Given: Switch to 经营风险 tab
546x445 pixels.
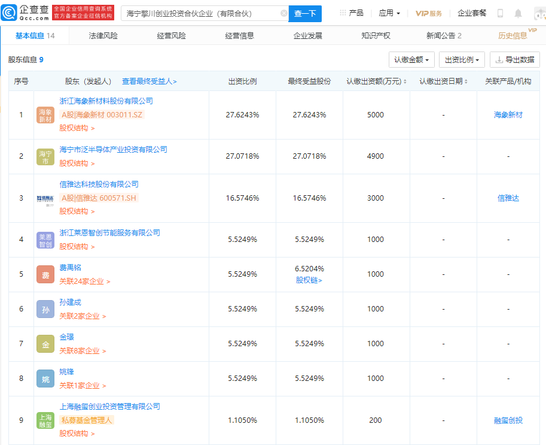Looking at the screenshot, I should (x=171, y=35).
